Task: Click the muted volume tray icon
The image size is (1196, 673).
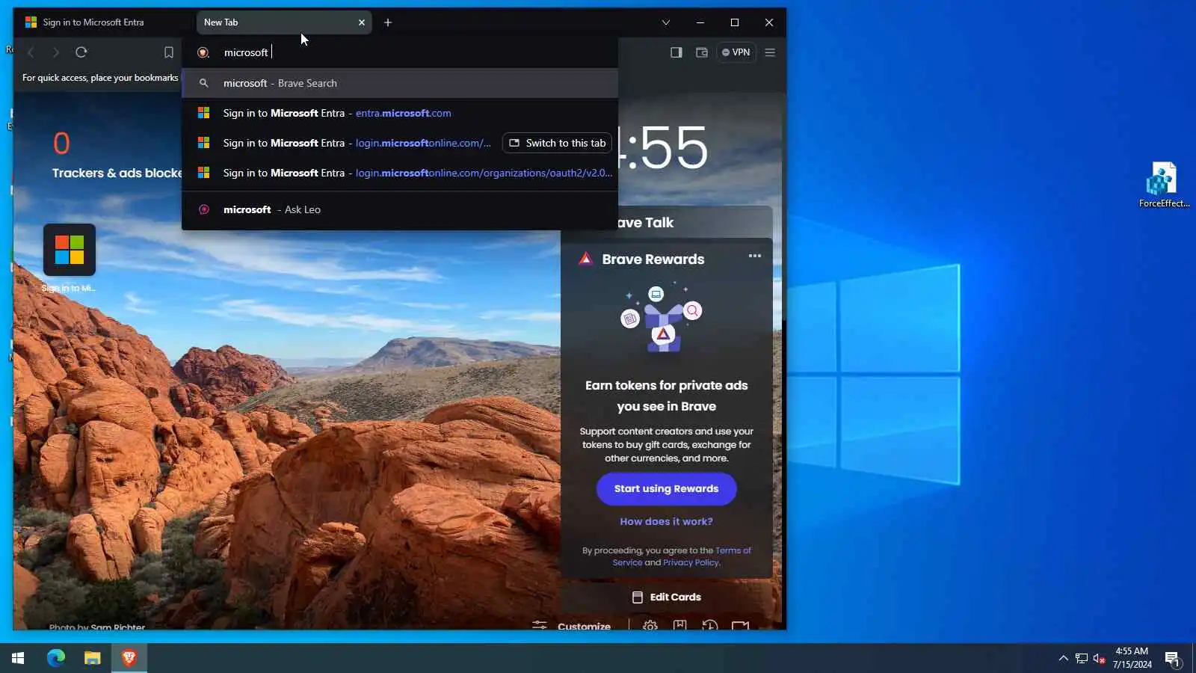Action: 1099,658
